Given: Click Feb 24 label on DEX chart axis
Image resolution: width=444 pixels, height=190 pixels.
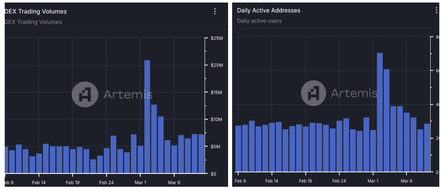Looking at the screenshot, I should point(106,183).
